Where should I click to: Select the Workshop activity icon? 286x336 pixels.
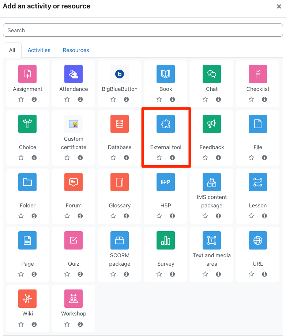pyautogui.click(x=74, y=299)
